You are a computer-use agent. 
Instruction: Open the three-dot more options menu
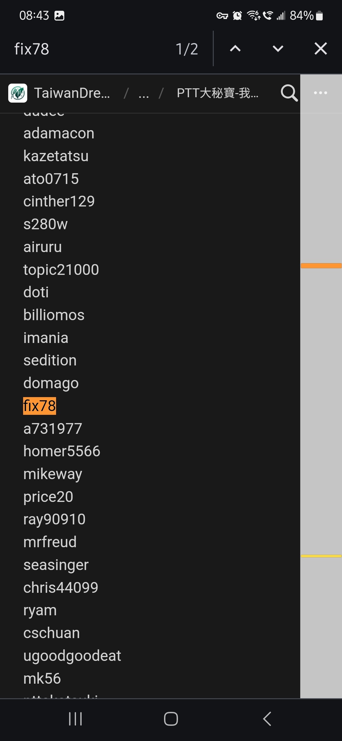tap(320, 93)
